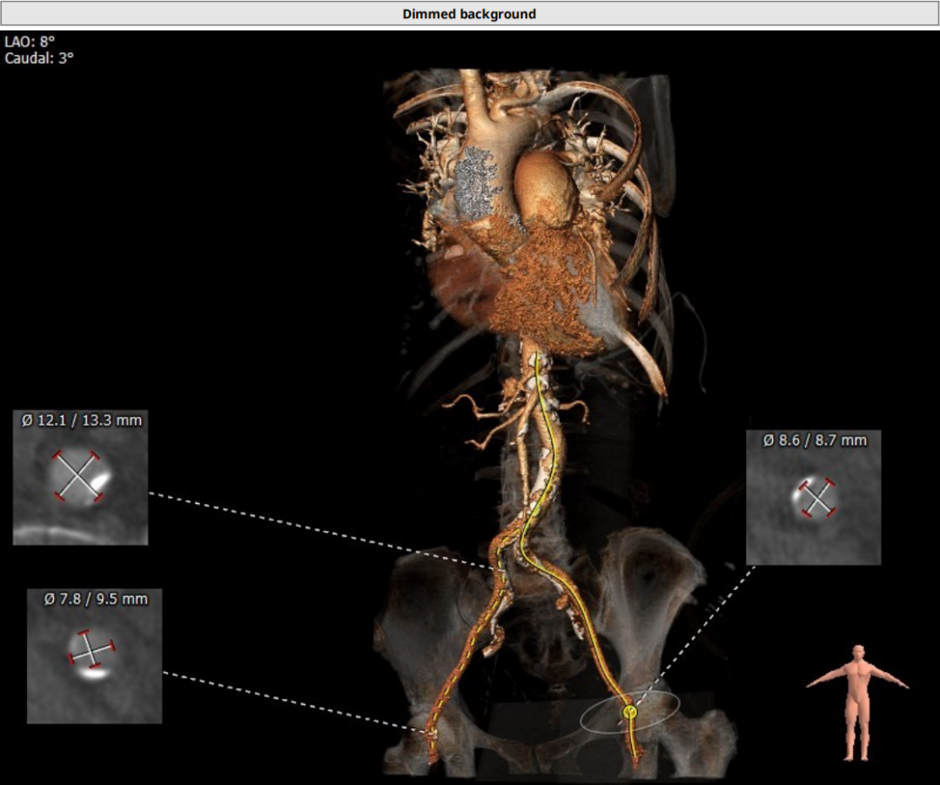Screen dimensions: 940x785
Task: Select the yellow circular marker on femoral artery
Action: 629,713
